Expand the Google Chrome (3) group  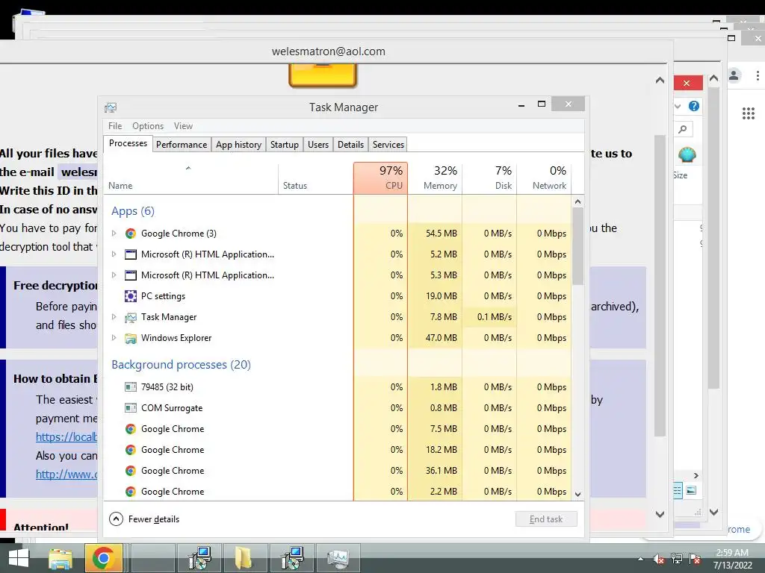[x=114, y=234]
